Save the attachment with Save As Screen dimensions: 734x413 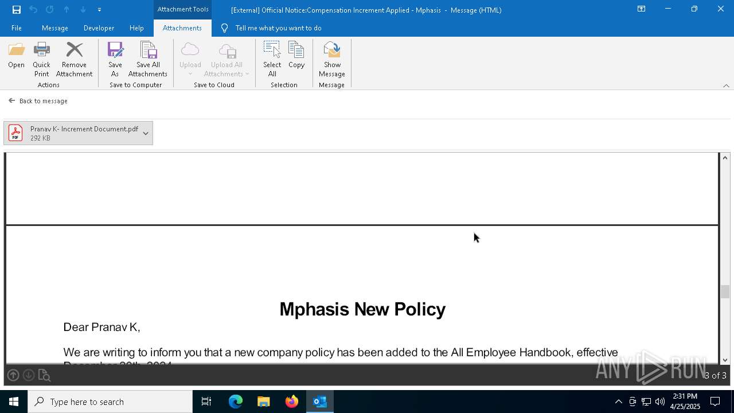[115, 60]
